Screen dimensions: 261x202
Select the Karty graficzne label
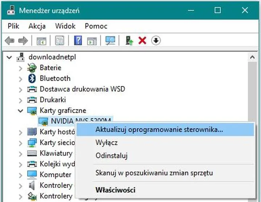[x=63, y=110]
